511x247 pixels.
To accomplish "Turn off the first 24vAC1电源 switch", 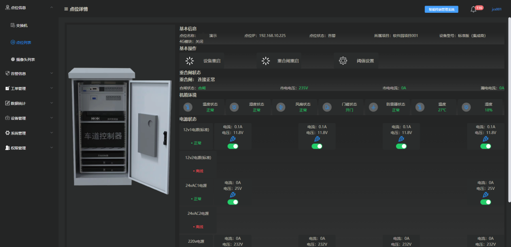I will pyautogui.click(x=233, y=202).
